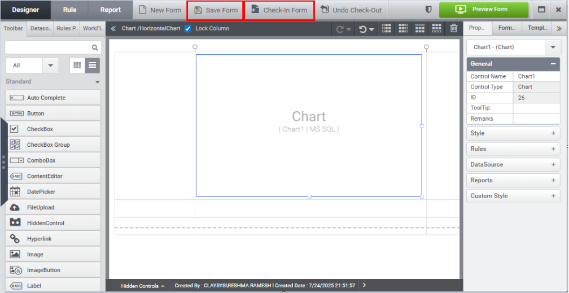Open the Chart1 control selector dropdown
569x293 pixels.
pos(552,47)
